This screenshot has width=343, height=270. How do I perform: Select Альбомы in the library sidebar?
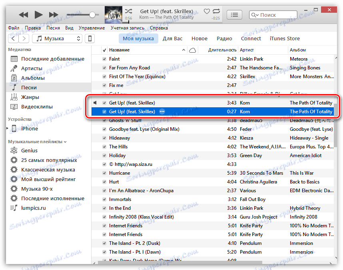click(x=48, y=78)
